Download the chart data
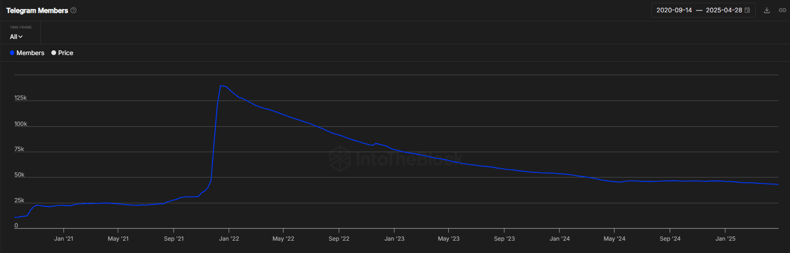Viewport: 790px width, 253px height. coord(767,10)
